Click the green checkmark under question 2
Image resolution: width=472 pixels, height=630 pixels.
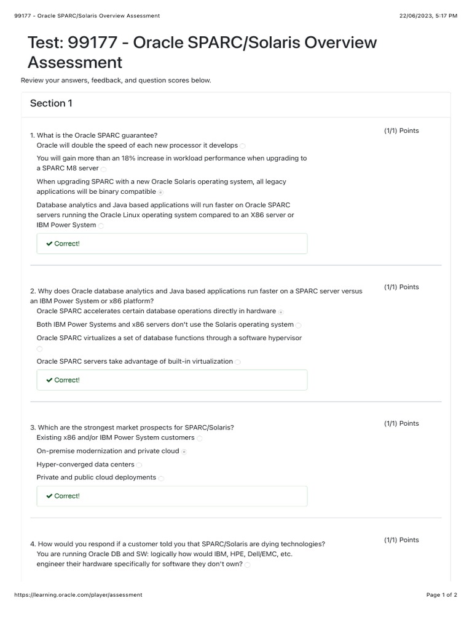[x=49, y=380]
